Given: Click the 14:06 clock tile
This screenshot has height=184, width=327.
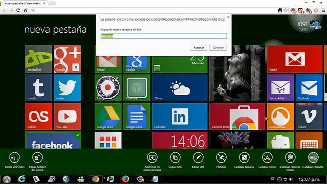Looking at the screenshot, I should tap(180, 140).
